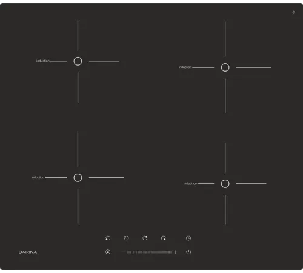
Task: Toggle the hob power button
Action: pyautogui.click(x=188, y=252)
